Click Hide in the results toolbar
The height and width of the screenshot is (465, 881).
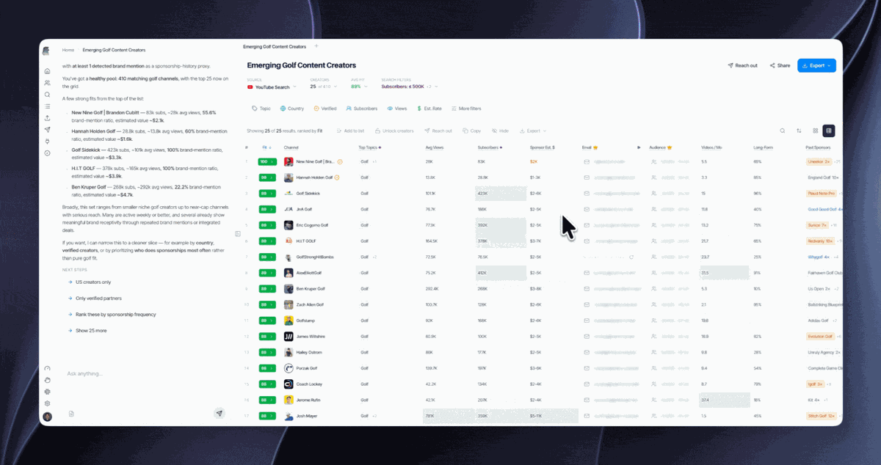click(x=500, y=131)
